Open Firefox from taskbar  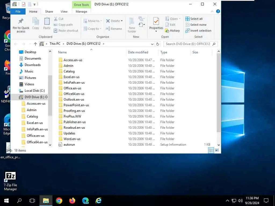click(x=72, y=201)
